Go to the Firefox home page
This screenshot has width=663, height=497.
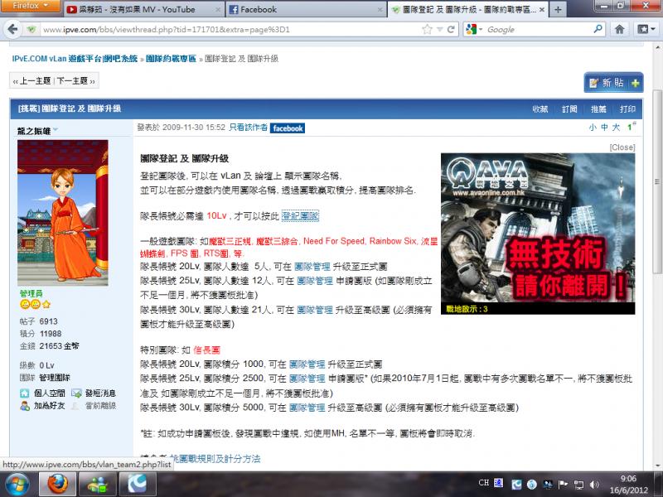pos(619,29)
